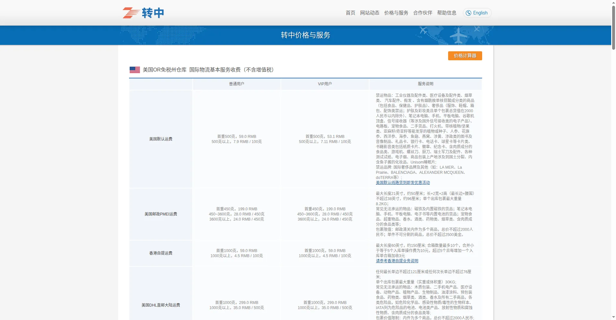Click the 转中 logo icon
This screenshot has height=320, width=616.
pos(143,13)
